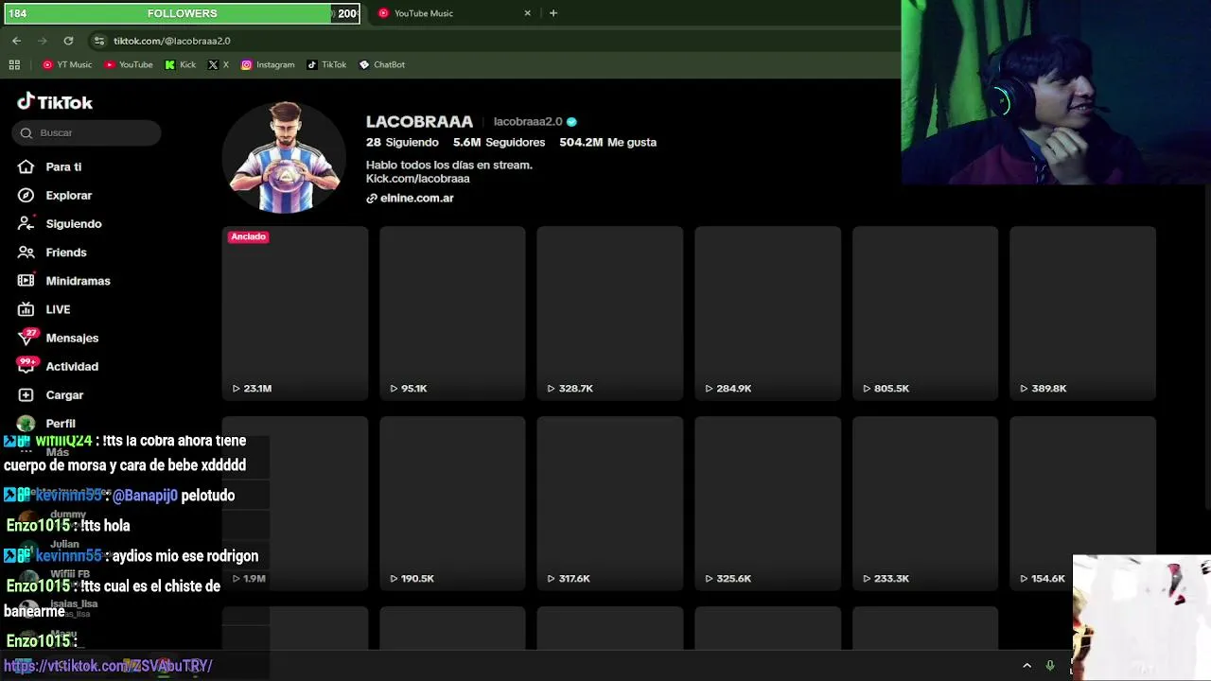Click the vt.tiktok.com link in chat

pos(108,666)
